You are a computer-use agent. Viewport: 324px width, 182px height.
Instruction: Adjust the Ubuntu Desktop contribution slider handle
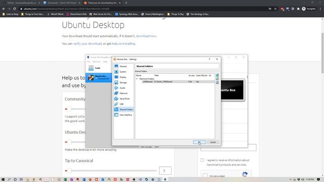point(69,142)
